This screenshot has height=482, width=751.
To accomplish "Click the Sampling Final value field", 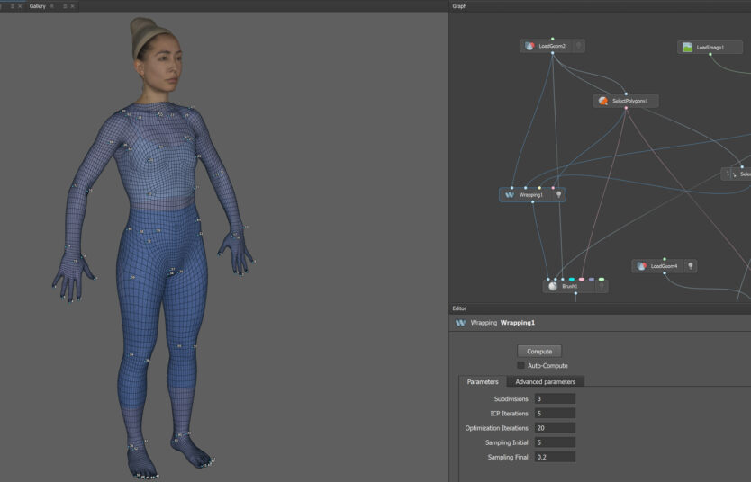I will (555, 457).
